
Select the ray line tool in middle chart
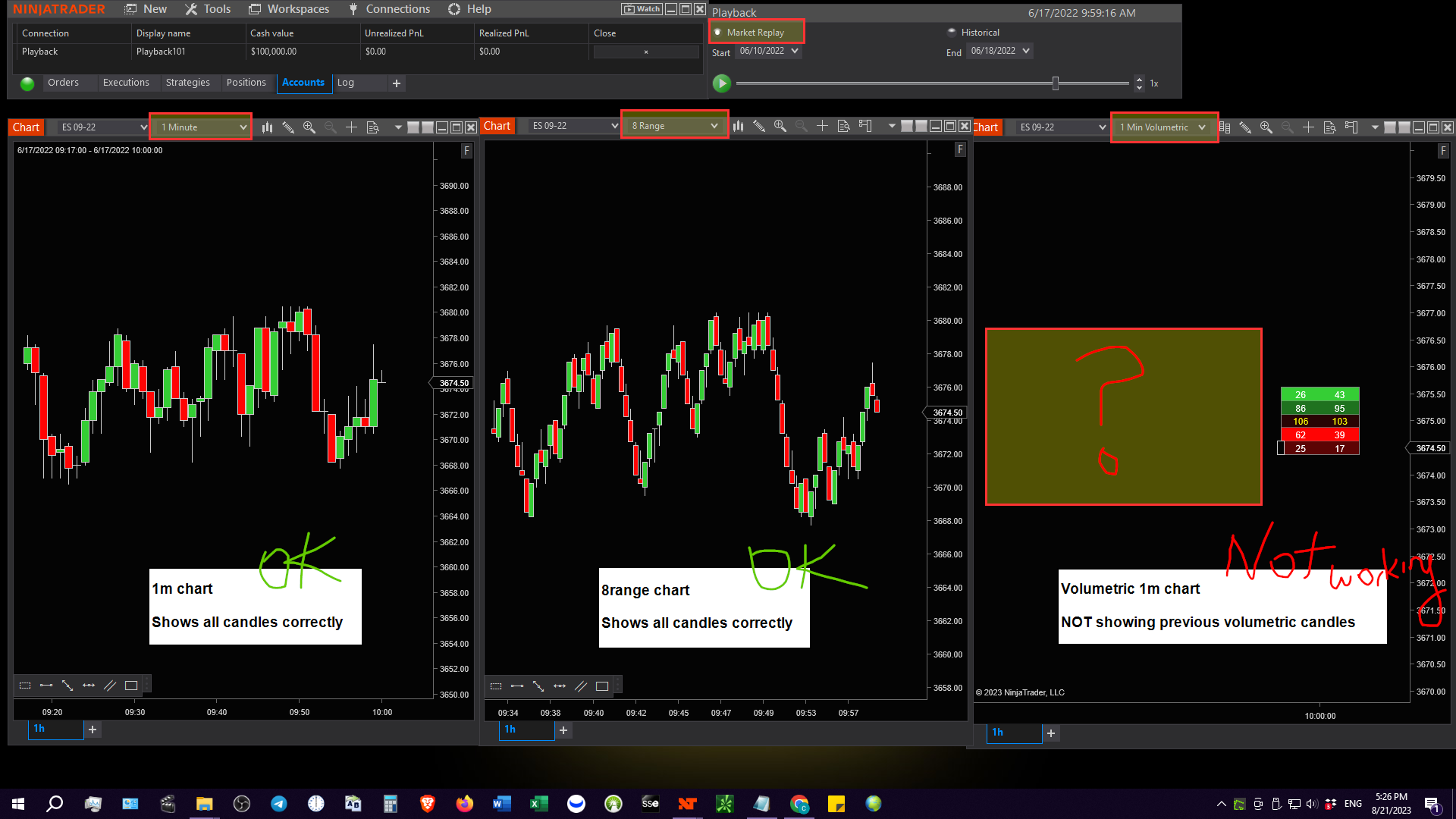[538, 686]
